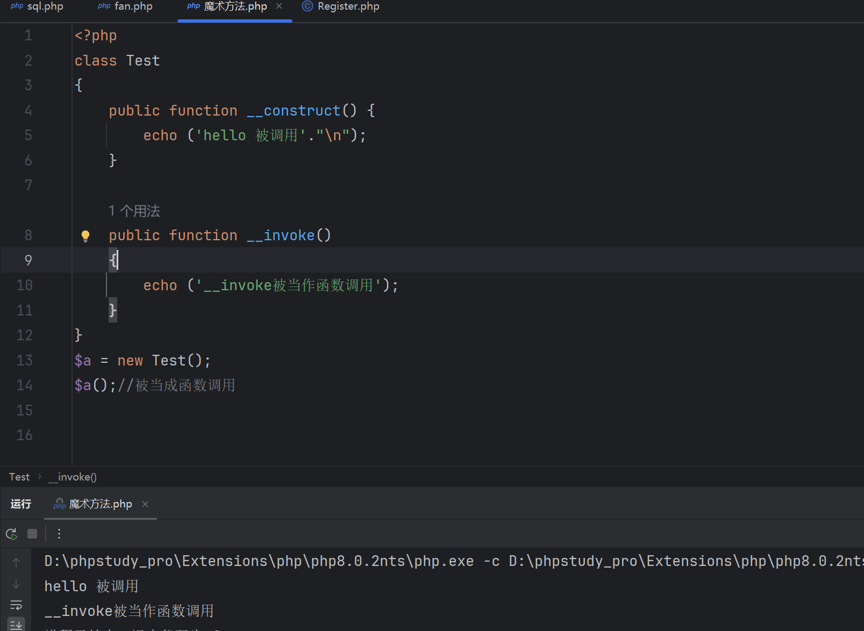
Task: Open the run toolbar more options menu
Action: tap(59, 534)
